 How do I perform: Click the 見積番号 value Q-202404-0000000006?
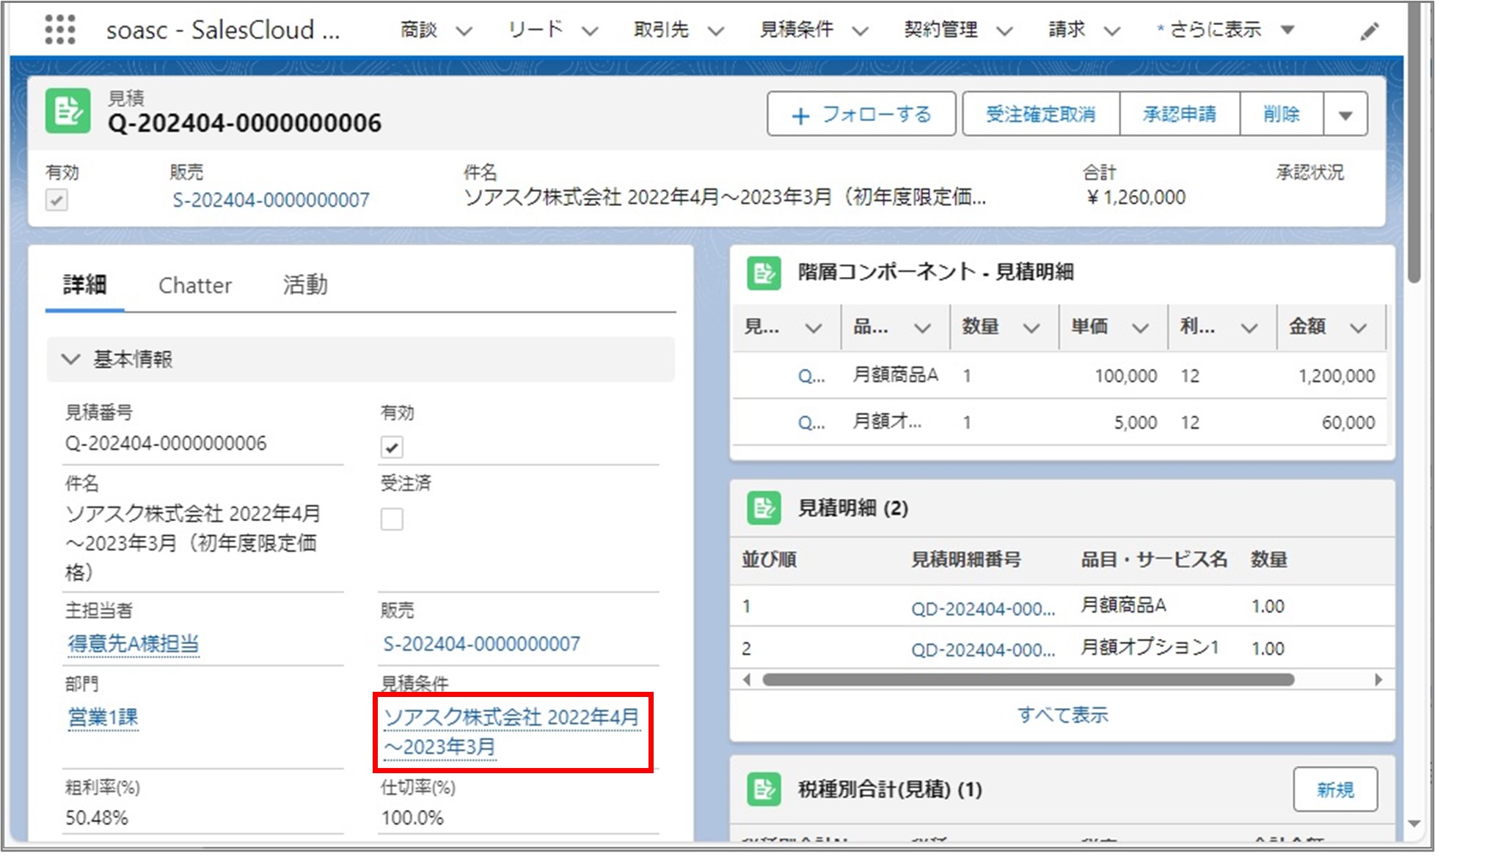click(166, 443)
